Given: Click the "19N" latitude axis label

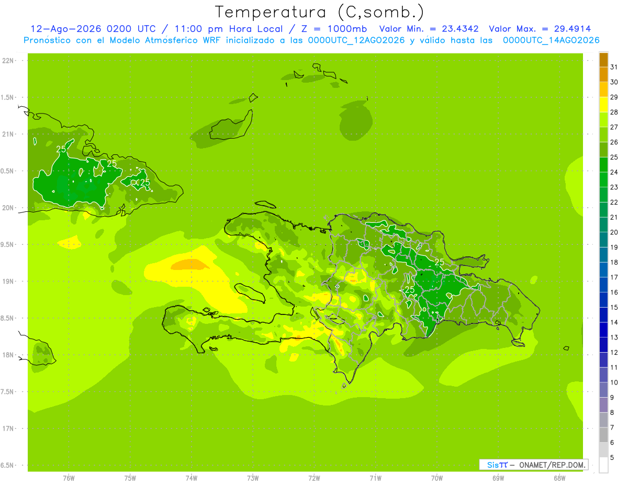Looking at the screenshot, I should pyautogui.click(x=8, y=281).
